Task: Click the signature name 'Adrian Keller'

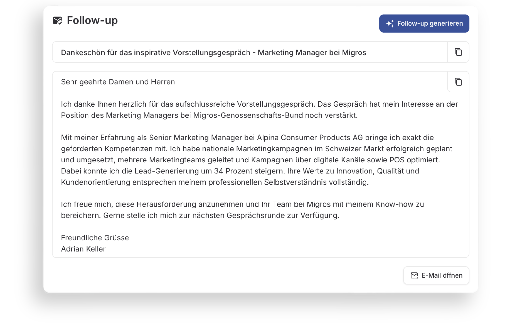Action: 83,249
